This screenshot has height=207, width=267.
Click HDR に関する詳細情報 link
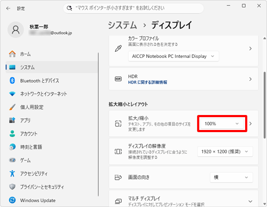(x=147, y=82)
